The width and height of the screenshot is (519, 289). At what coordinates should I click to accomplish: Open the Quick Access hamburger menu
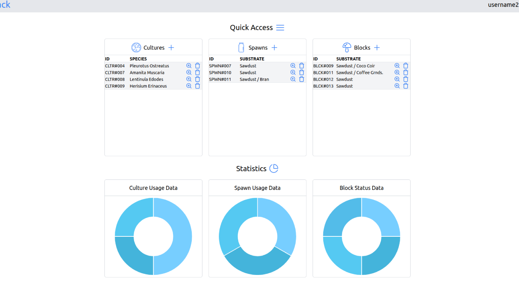click(280, 28)
